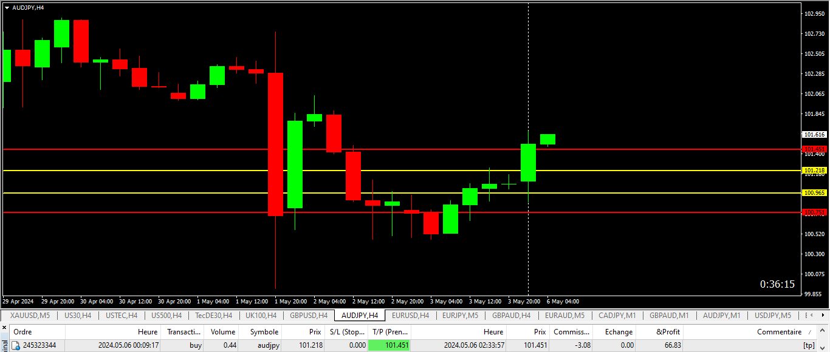Switch to the GBPAUD,H4 chart tab

[x=511, y=316]
